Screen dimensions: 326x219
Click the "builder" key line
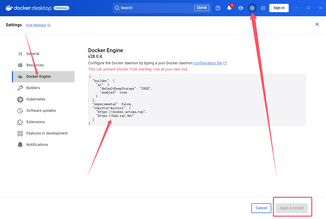(103, 81)
